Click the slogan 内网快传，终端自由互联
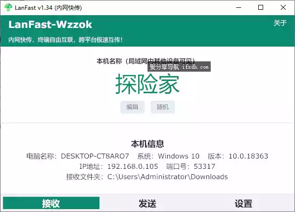This screenshot has height=212, width=295. pos(41,40)
